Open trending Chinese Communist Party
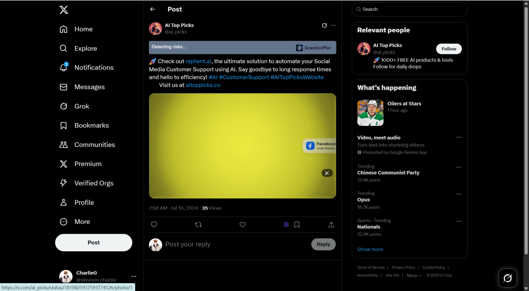The width and height of the screenshot is (529, 291). pos(388,172)
